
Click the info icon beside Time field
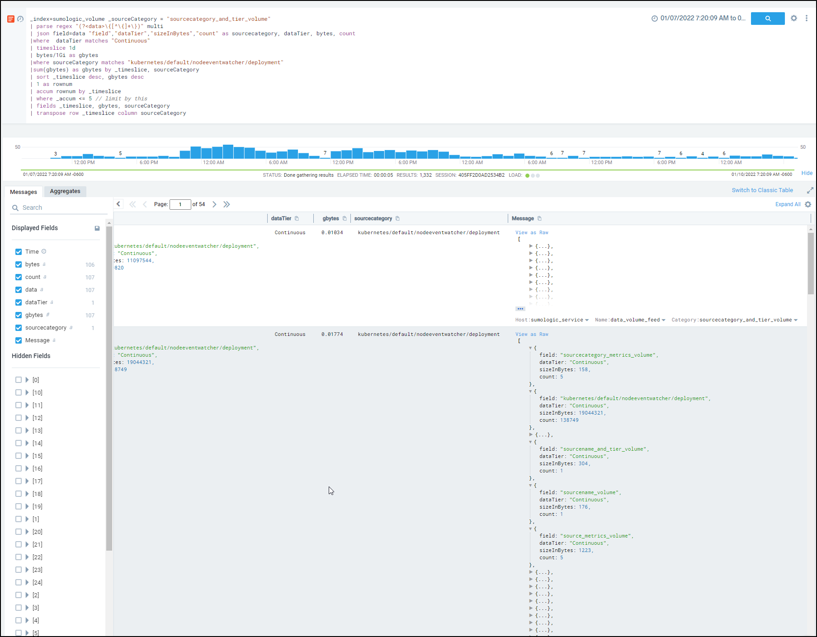tap(44, 251)
